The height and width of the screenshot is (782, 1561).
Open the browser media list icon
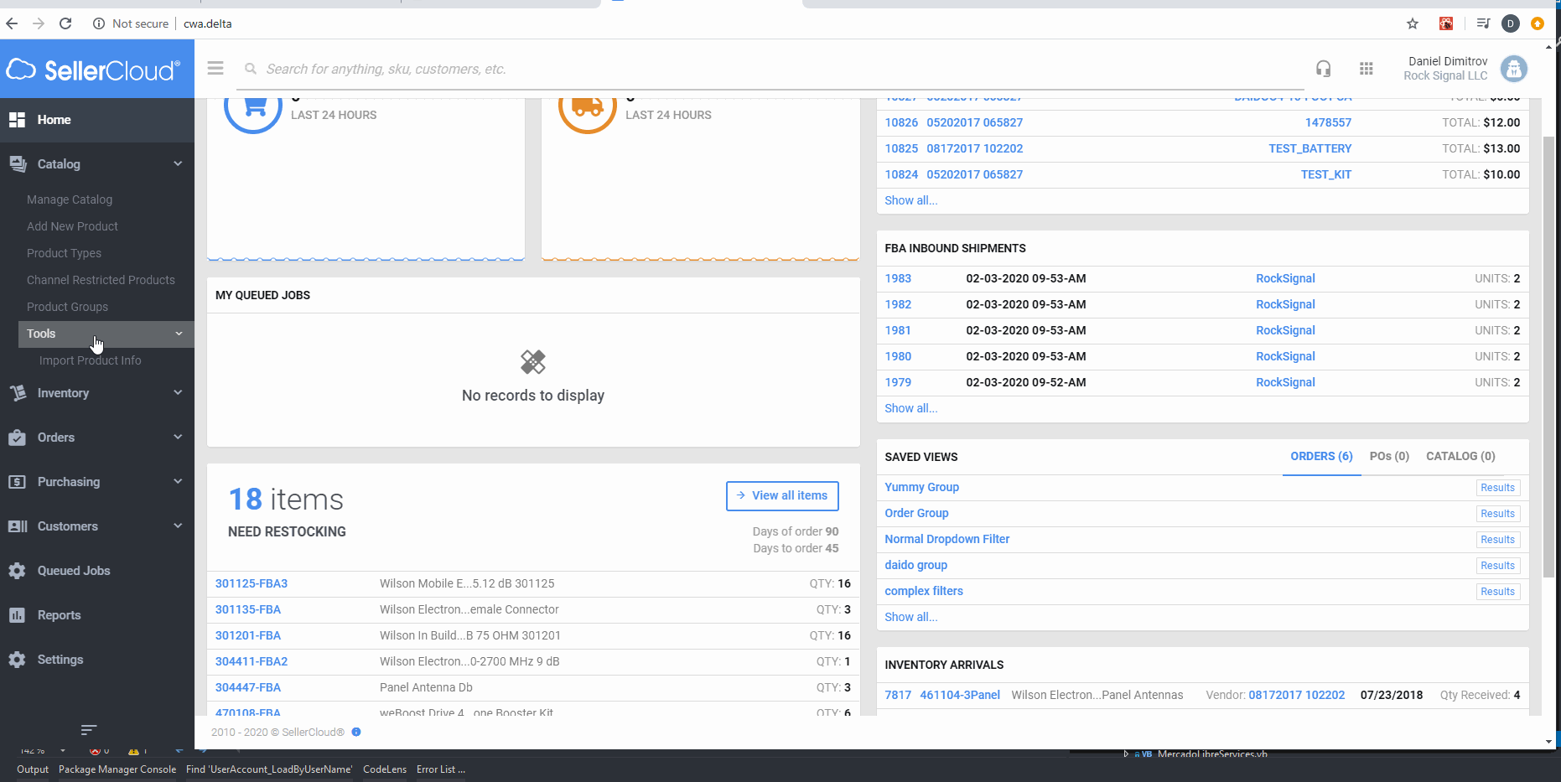point(1483,23)
